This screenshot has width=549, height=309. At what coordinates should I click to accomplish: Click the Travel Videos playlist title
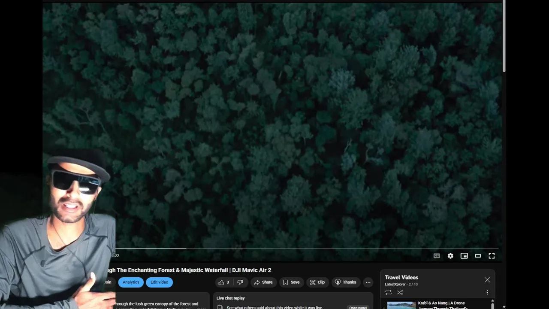click(x=401, y=278)
